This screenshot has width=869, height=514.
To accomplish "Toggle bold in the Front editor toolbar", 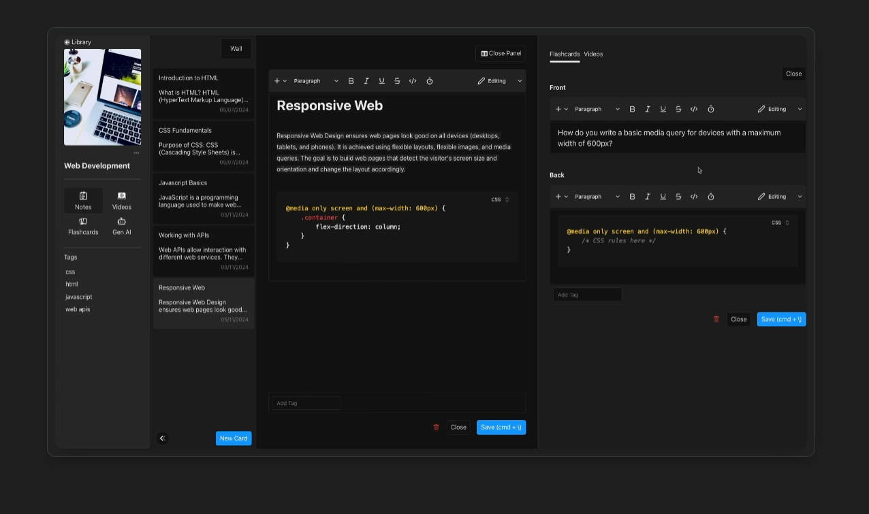I will pos(632,109).
